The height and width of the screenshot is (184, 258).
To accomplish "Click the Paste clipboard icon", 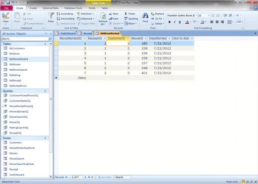I will (17, 16).
